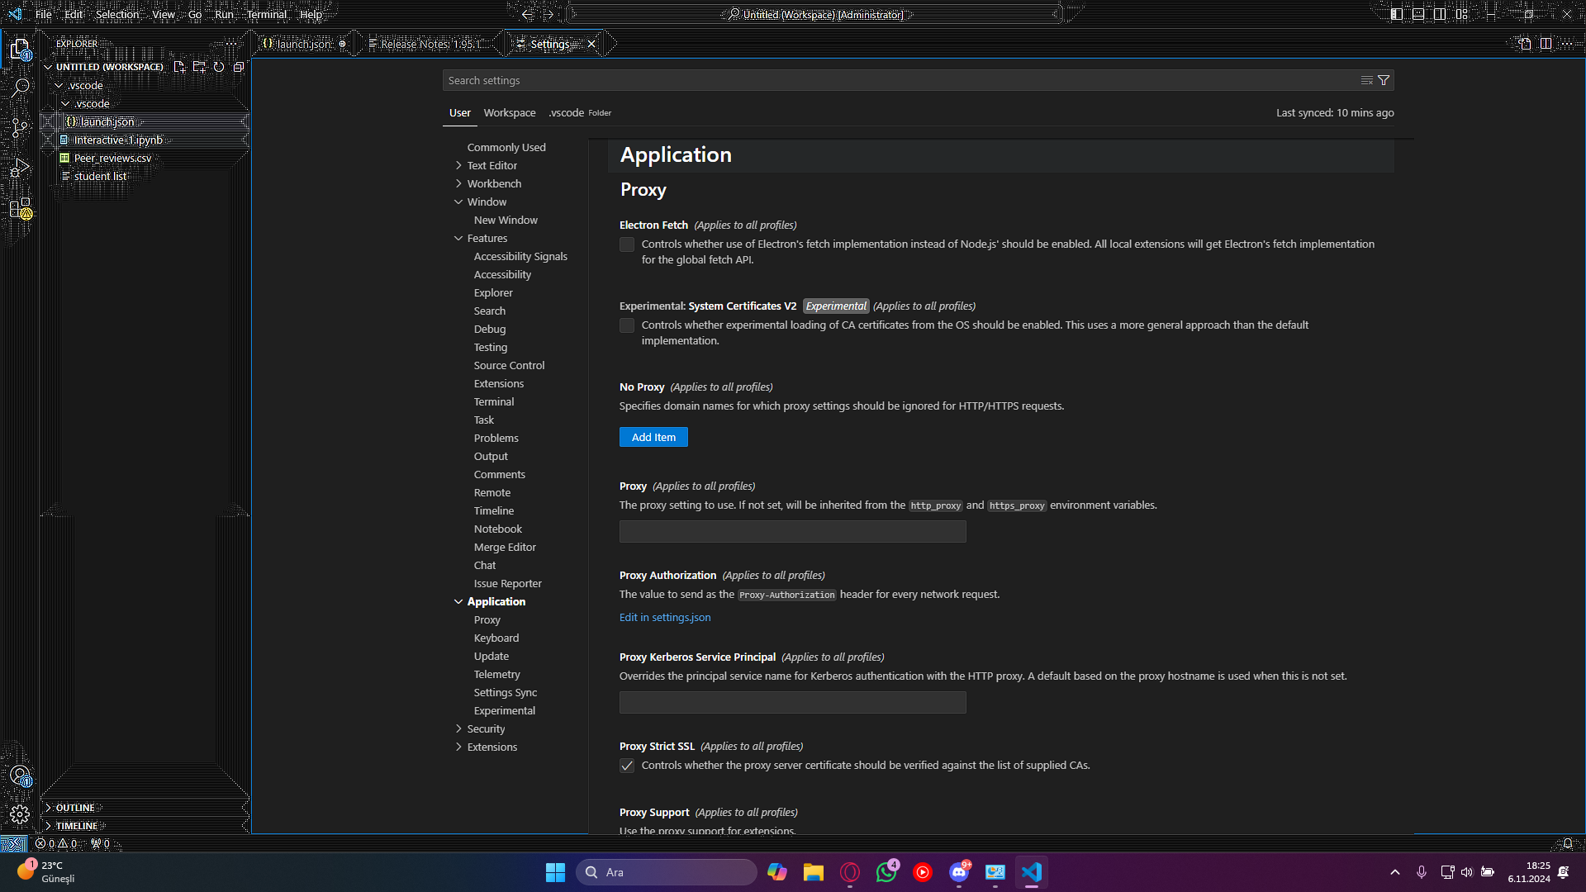Open the title bar command center

tap(815, 14)
